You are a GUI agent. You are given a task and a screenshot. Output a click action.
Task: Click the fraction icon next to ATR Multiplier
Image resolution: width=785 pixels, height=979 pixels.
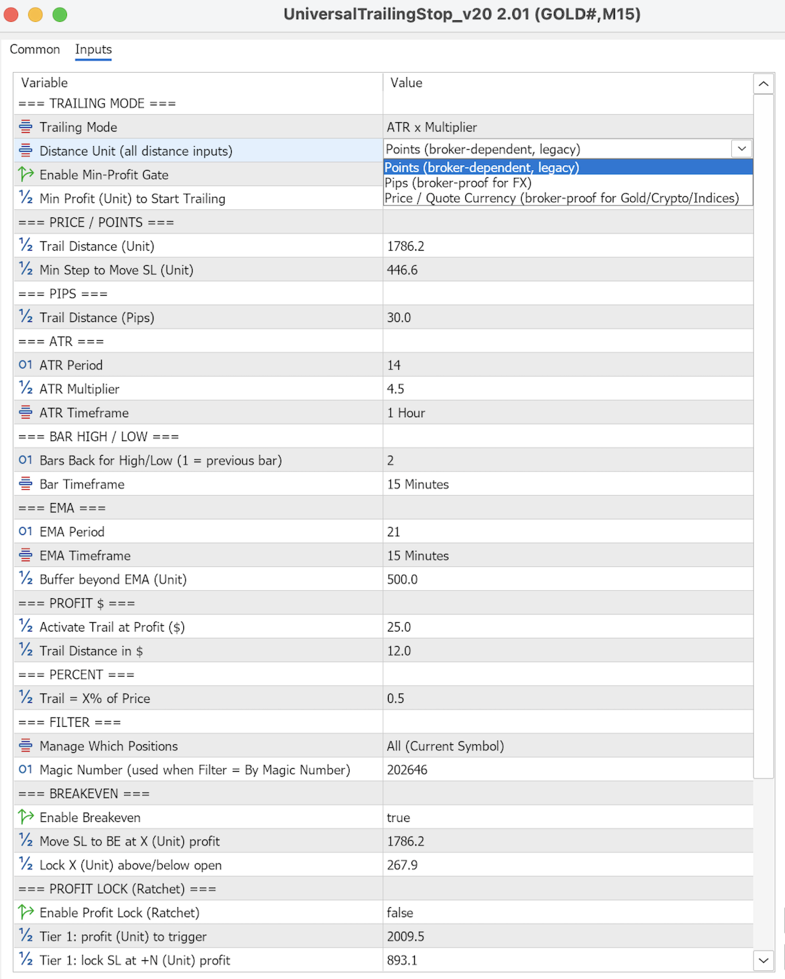pos(25,388)
